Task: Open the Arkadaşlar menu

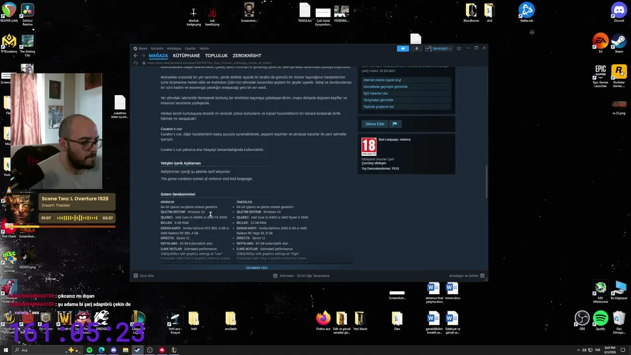Action: pos(174,48)
